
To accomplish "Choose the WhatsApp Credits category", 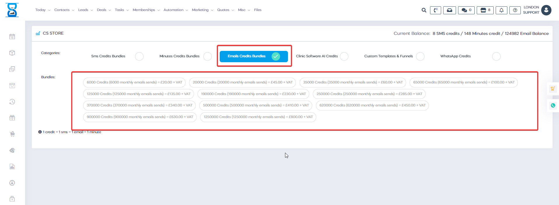I will (496, 56).
